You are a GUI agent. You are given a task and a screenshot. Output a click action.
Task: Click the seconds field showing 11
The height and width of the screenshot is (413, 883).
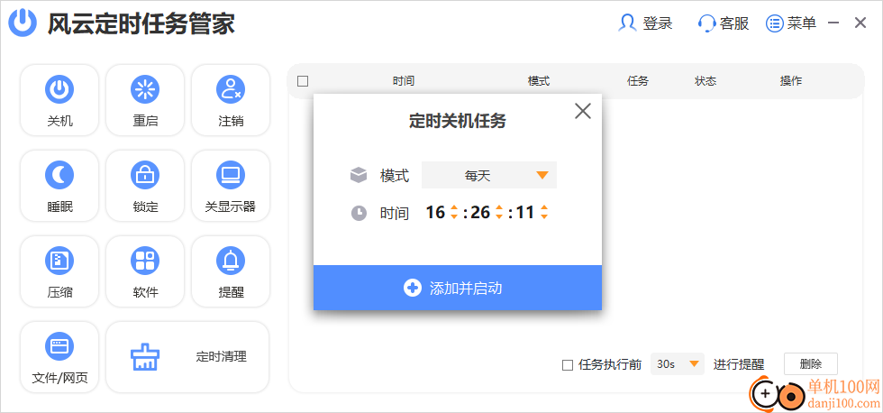[524, 213]
